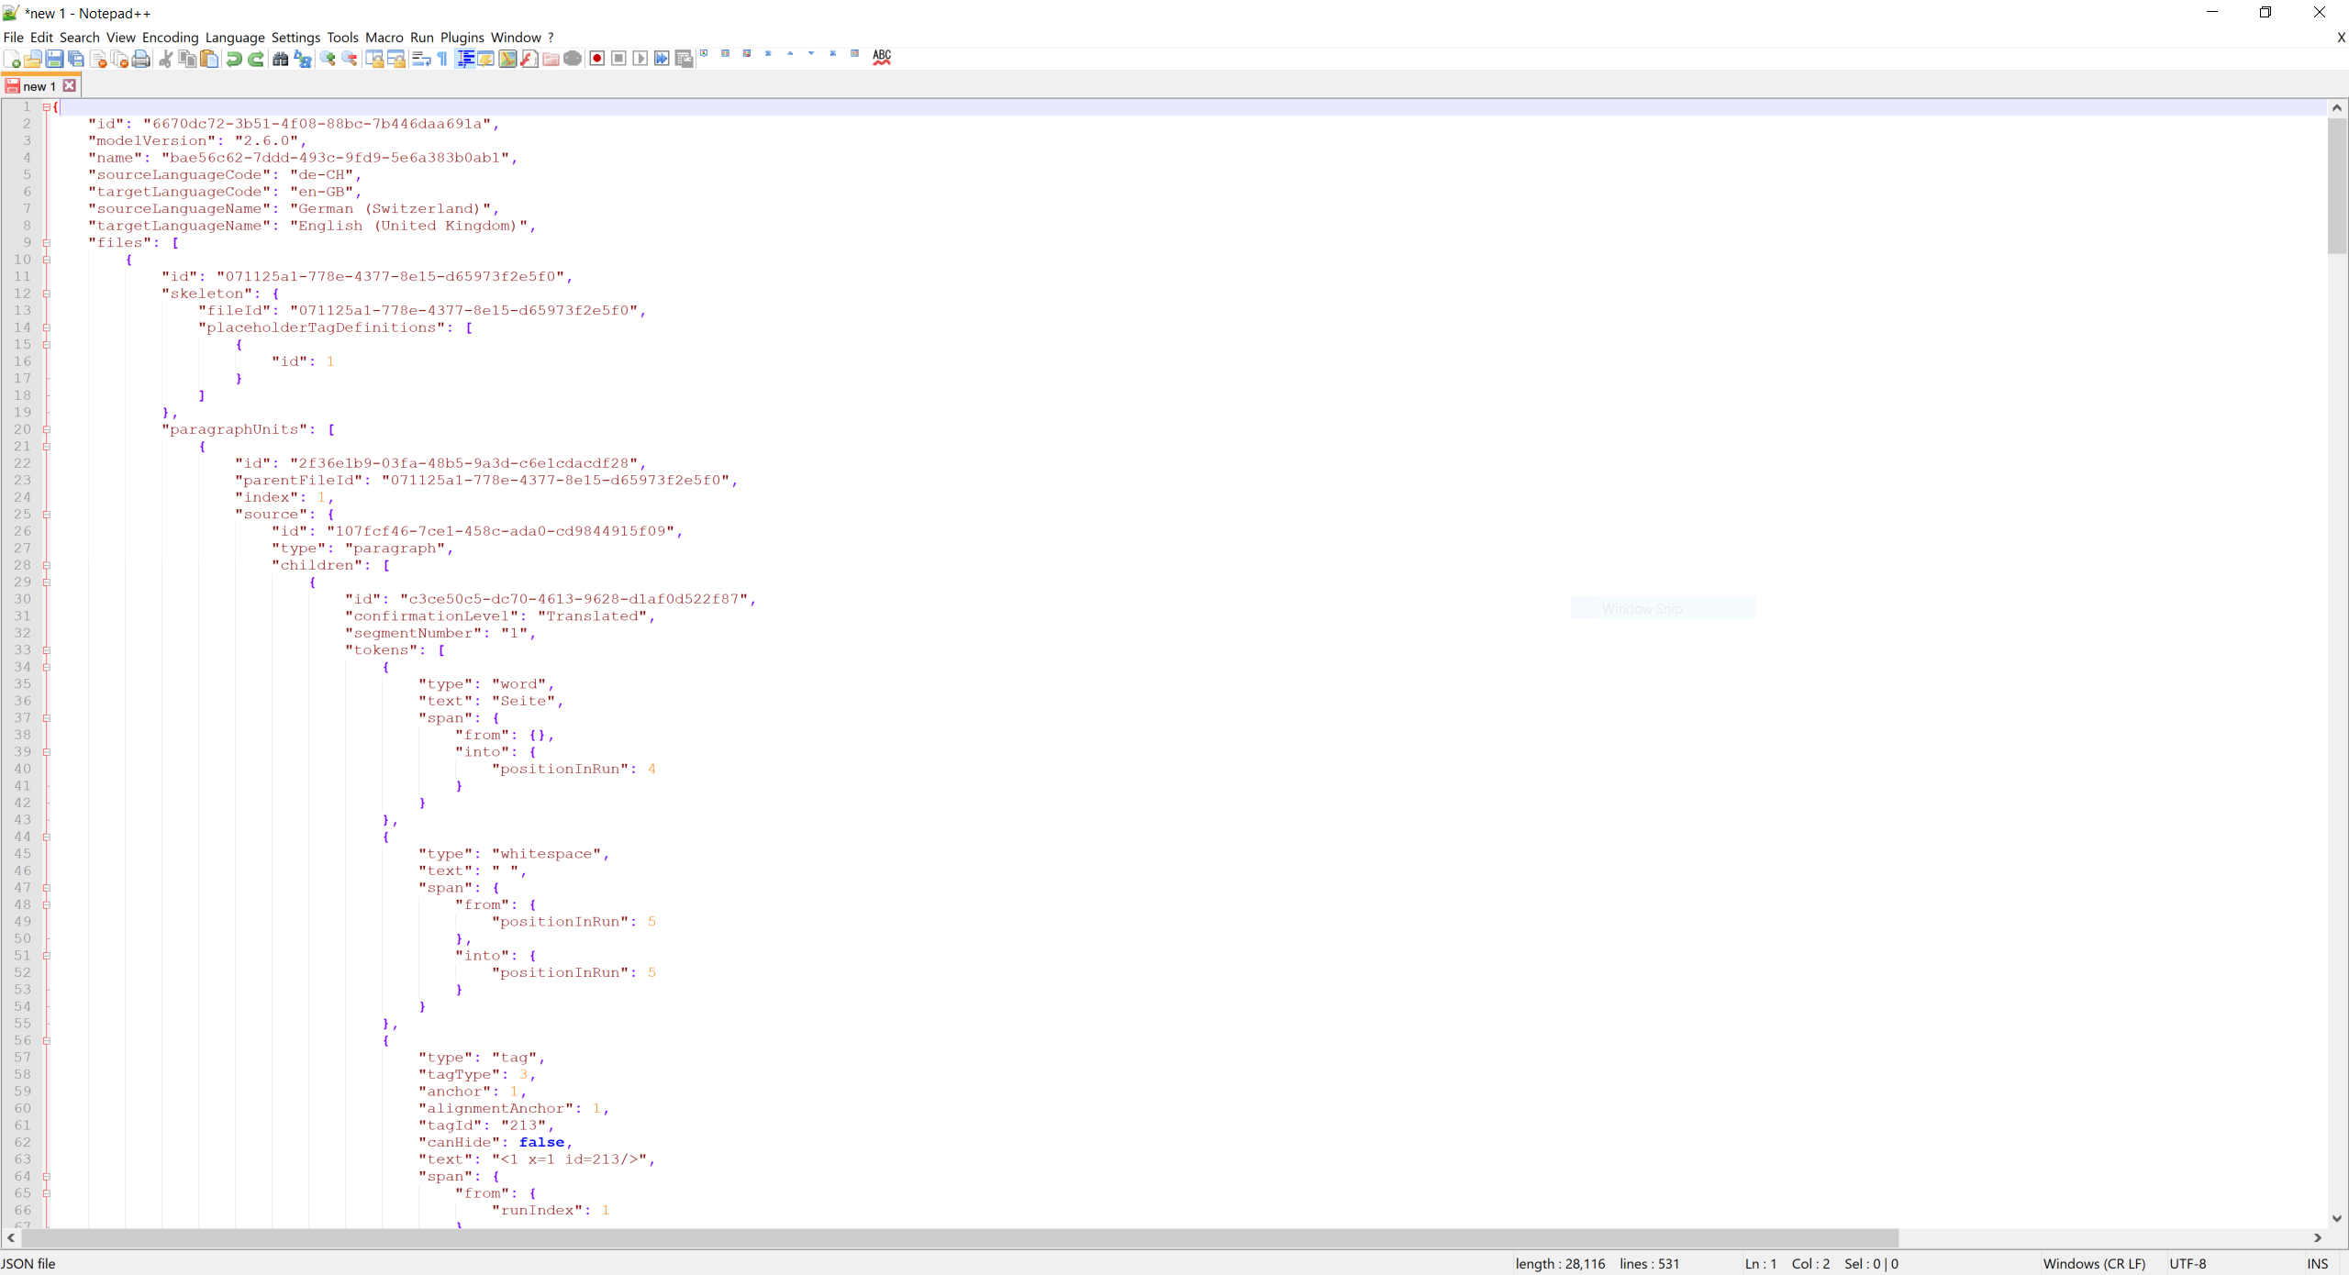Viewport: 2349px width, 1275px height.
Task: Toggle INS insert mode in status bar
Action: point(2318,1263)
